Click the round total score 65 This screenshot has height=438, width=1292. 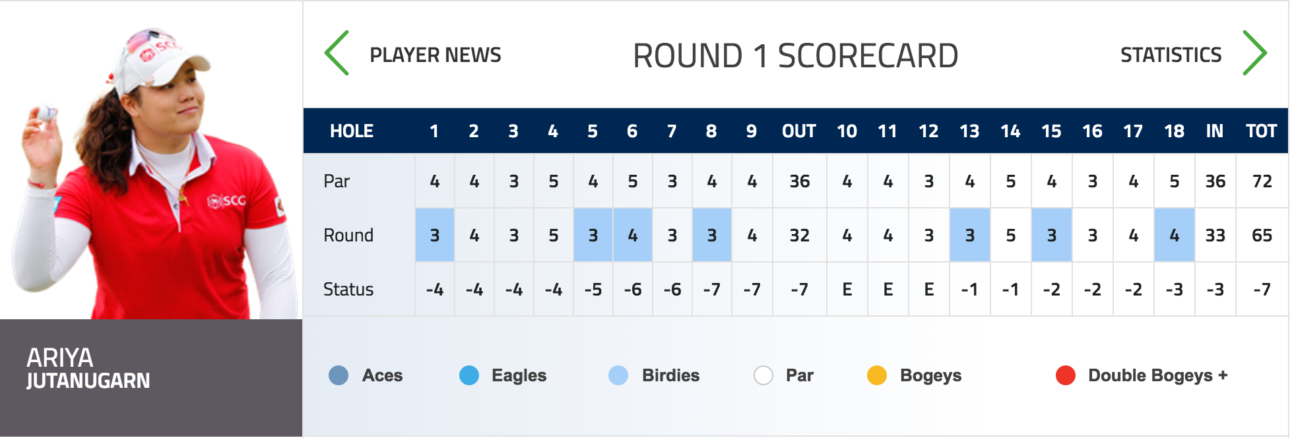(x=1262, y=235)
